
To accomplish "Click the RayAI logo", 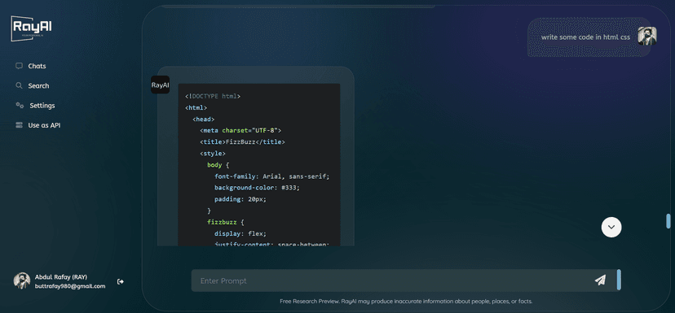I will [x=31, y=28].
